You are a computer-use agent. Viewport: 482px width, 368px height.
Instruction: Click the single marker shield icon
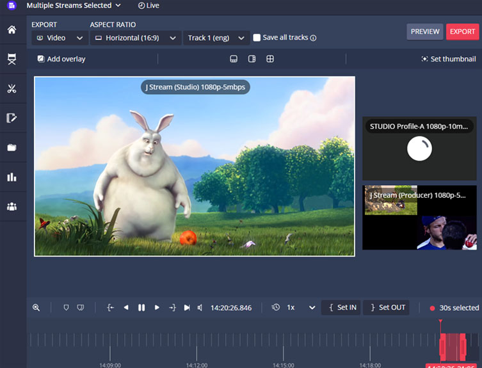(x=66, y=307)
